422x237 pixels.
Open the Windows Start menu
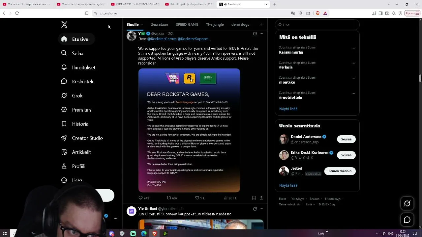coord(5,233)
